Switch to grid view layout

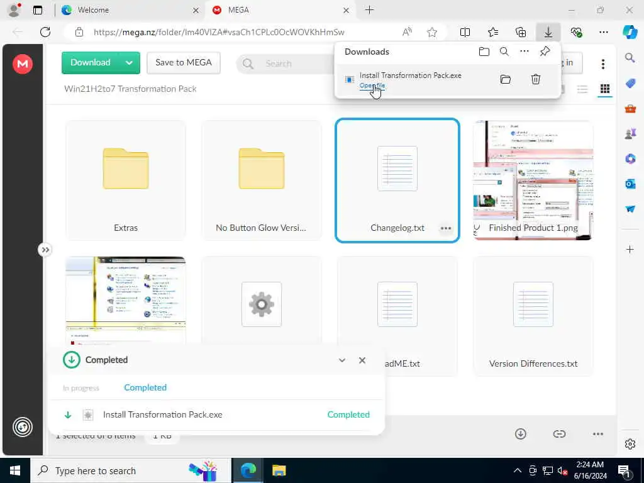point(605,89)
